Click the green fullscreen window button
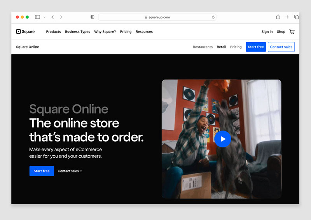The image size is (311, 220). coord(27,17)
